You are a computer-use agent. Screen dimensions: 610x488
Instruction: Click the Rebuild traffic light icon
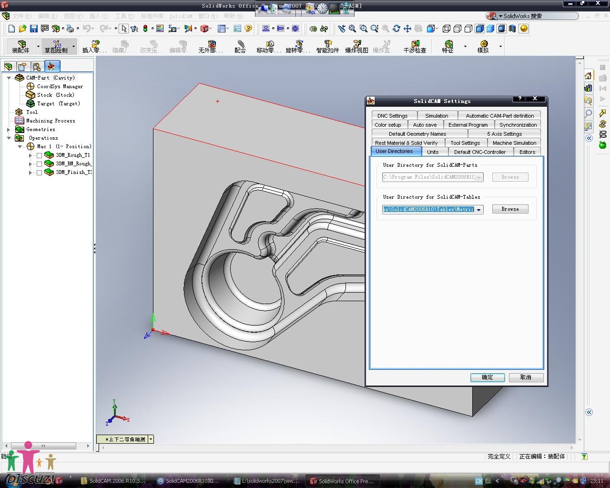pyautogui.click(x=145, y=29)
